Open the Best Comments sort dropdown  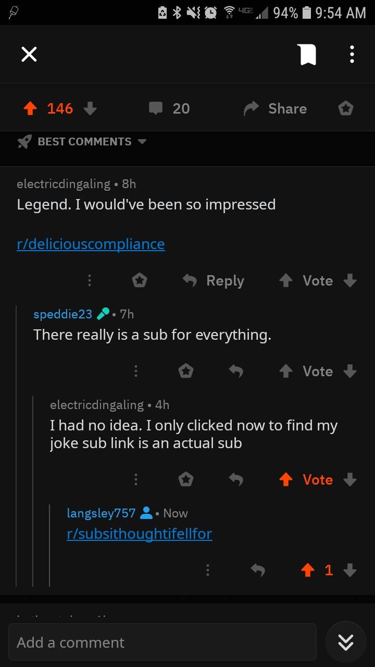click(83, 141)
